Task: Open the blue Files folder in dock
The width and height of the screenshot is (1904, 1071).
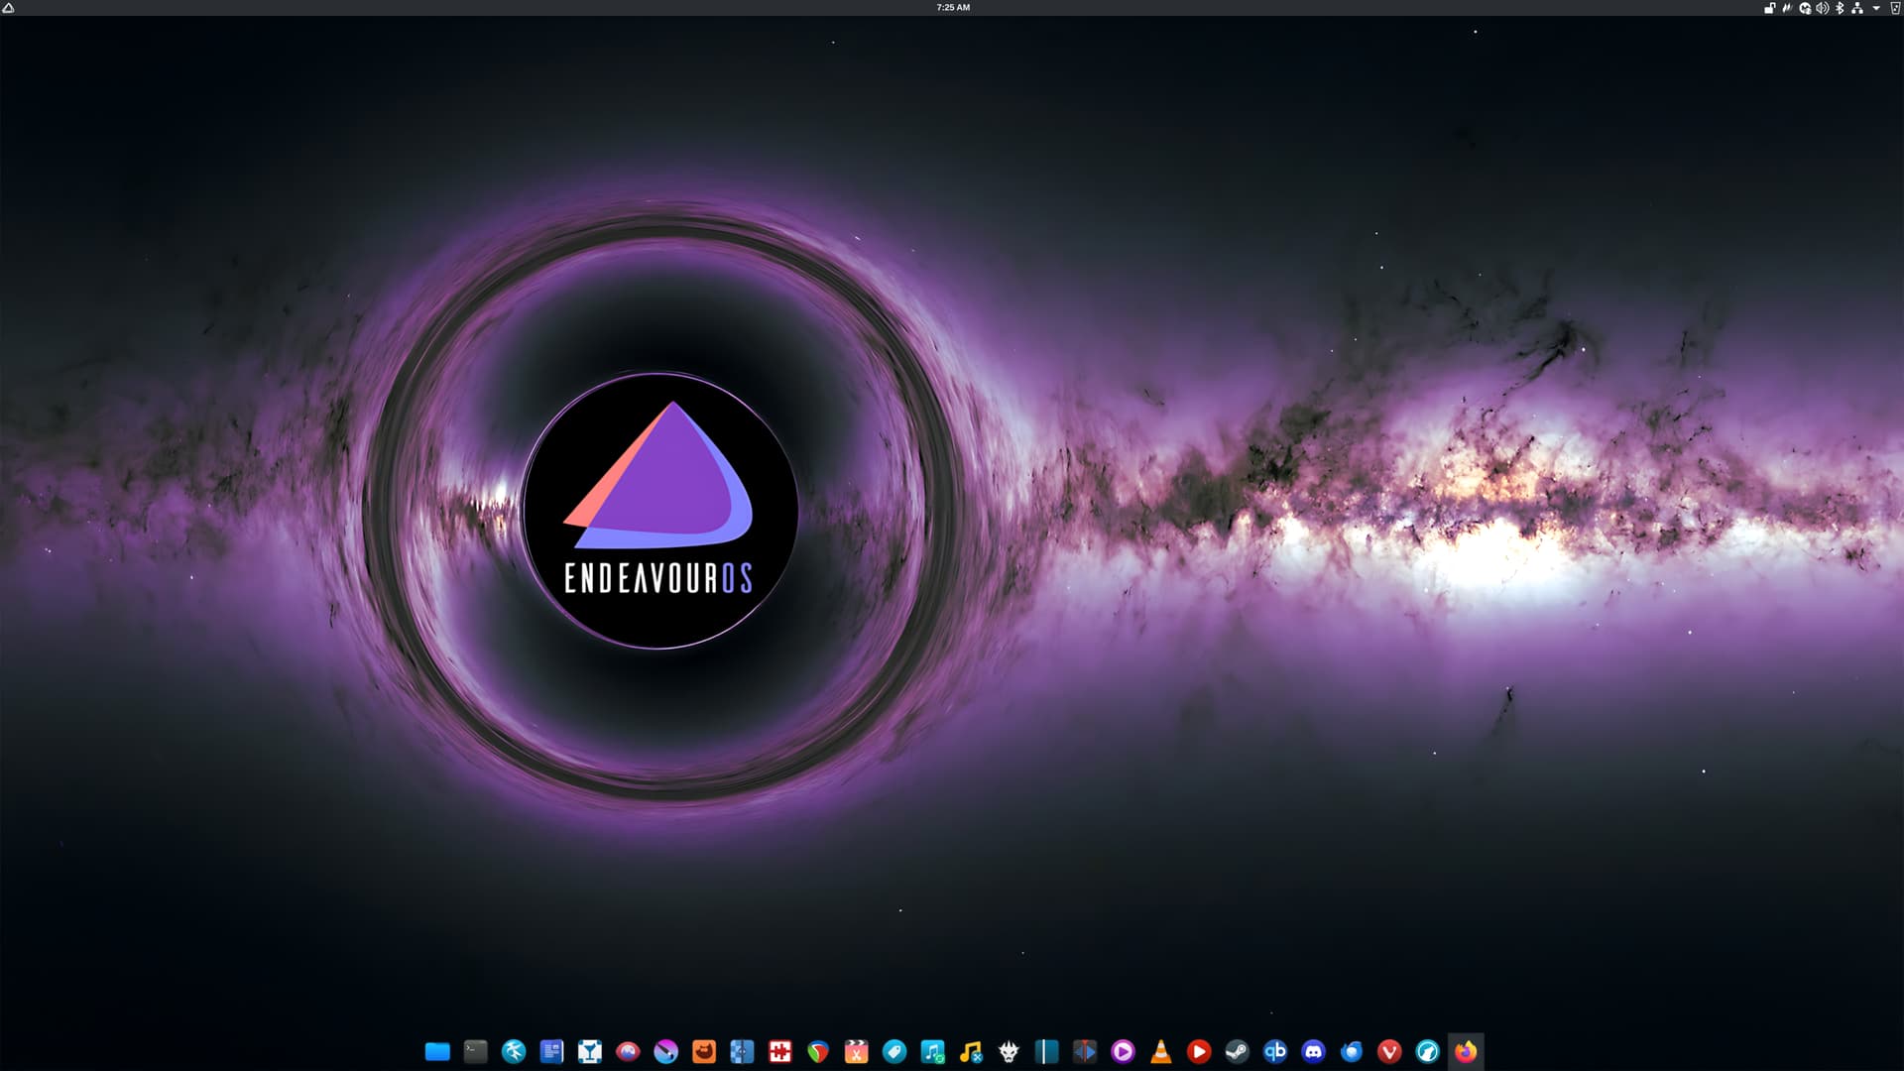Action: pyautogui.click(x=437, y=1051)
